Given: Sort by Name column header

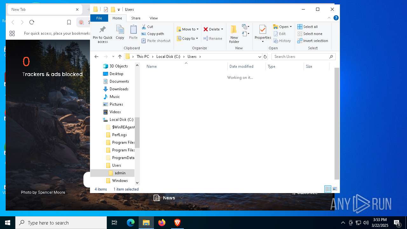Looking at the screenshot, I should 186,66.
